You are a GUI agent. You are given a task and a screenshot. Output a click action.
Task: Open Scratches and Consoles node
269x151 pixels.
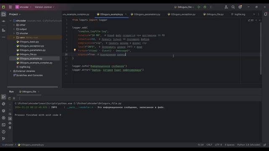(29, 75)
